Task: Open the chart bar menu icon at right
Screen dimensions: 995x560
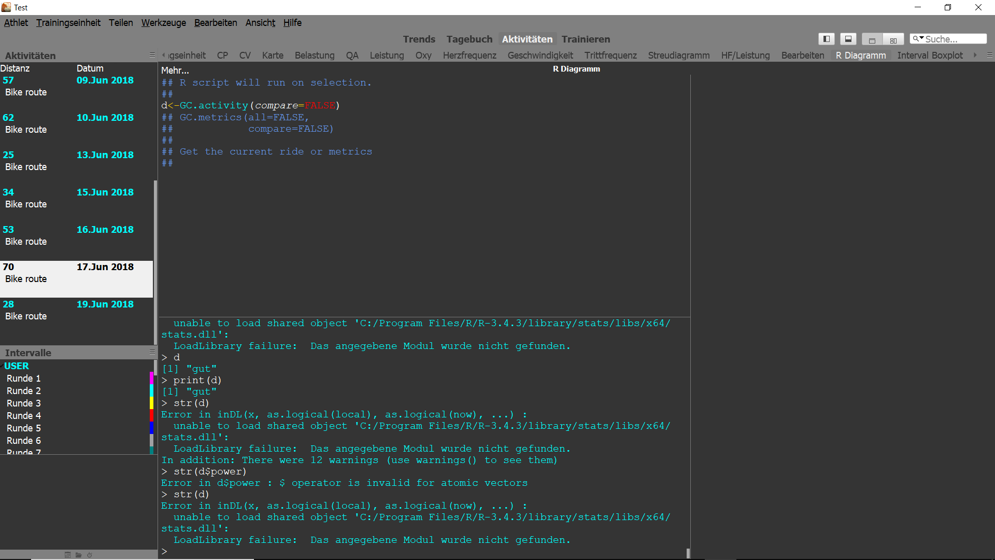Action: coord(989,55)
